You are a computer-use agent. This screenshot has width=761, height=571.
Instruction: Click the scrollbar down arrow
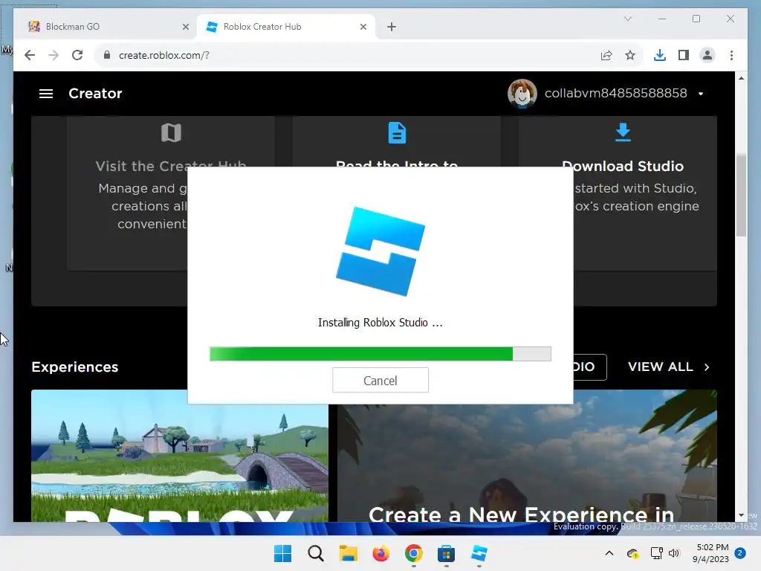pos(741,515)
